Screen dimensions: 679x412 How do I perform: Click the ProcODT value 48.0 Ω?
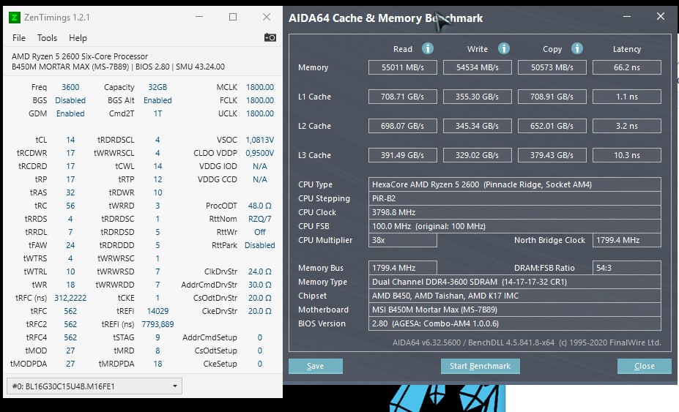(260, 206)
